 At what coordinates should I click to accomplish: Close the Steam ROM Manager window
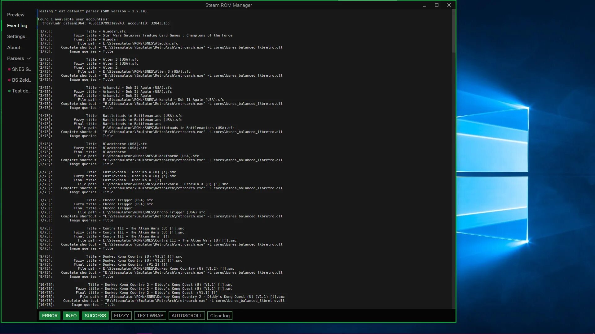click(x=449, y=5)
